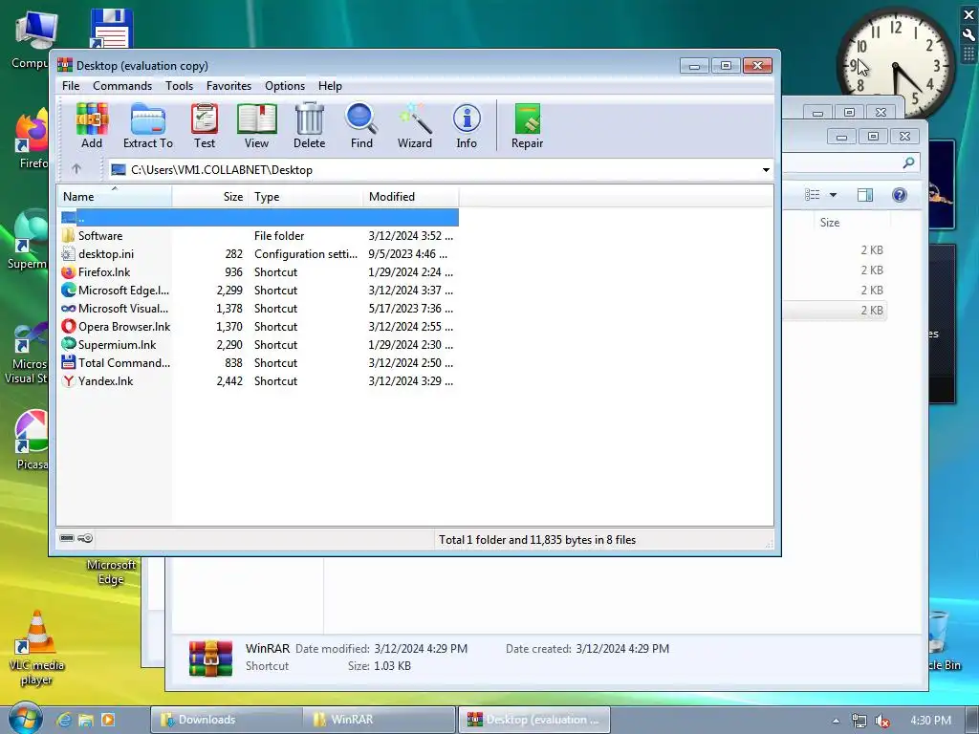Click the clock gadget's wrench options button
This screenshot has width=979, height=734.
pos(968,35)
